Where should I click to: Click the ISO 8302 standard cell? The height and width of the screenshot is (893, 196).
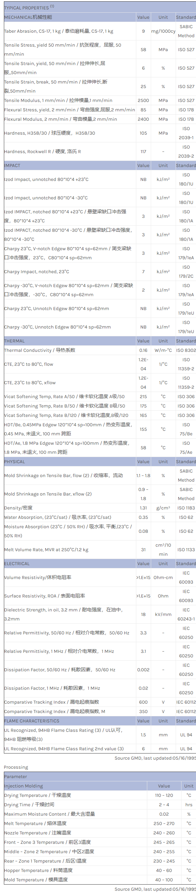pyautogui.click(x=186, y=351)
